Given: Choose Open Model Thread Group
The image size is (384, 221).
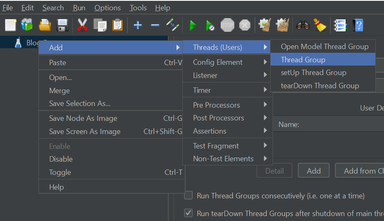Looking at the screenshot, I should 323,47.
